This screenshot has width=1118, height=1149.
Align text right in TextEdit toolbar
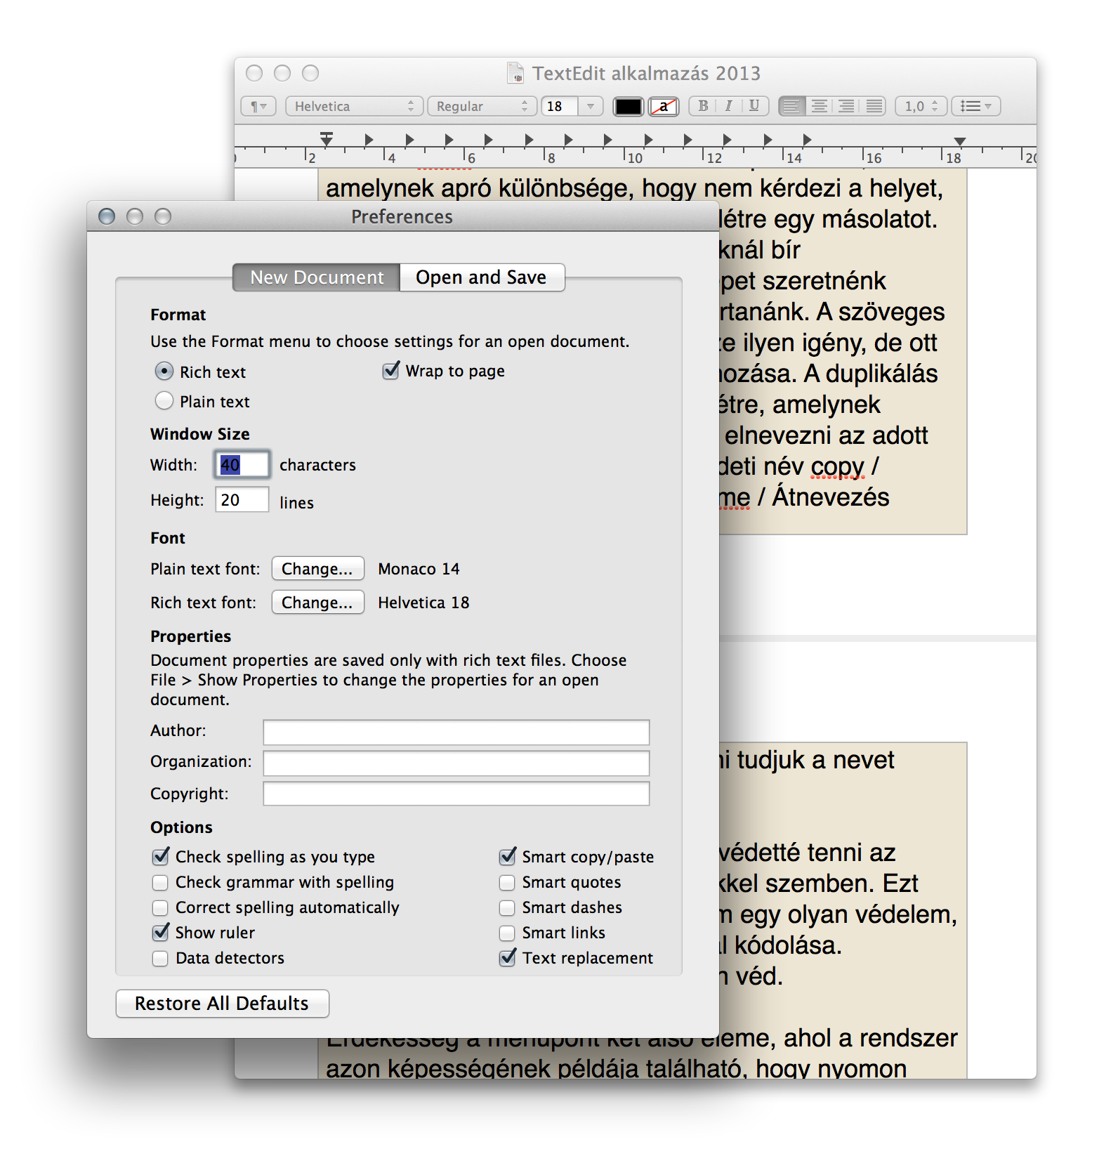tap(846, 106)
